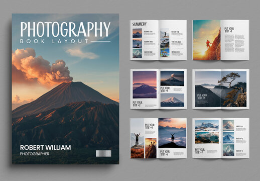Click the mountain thumbnail beside SUBTITLE #3
The width and height of the screenshot is (260, 181).
click(x=228, y=150)
